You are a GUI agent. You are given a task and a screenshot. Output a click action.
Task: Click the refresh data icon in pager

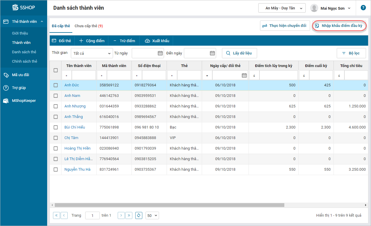(139, 215)
